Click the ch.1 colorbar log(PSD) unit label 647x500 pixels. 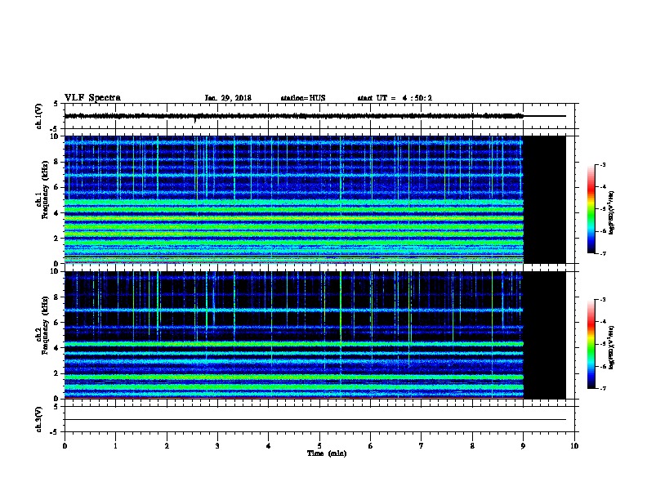point(611,213)
